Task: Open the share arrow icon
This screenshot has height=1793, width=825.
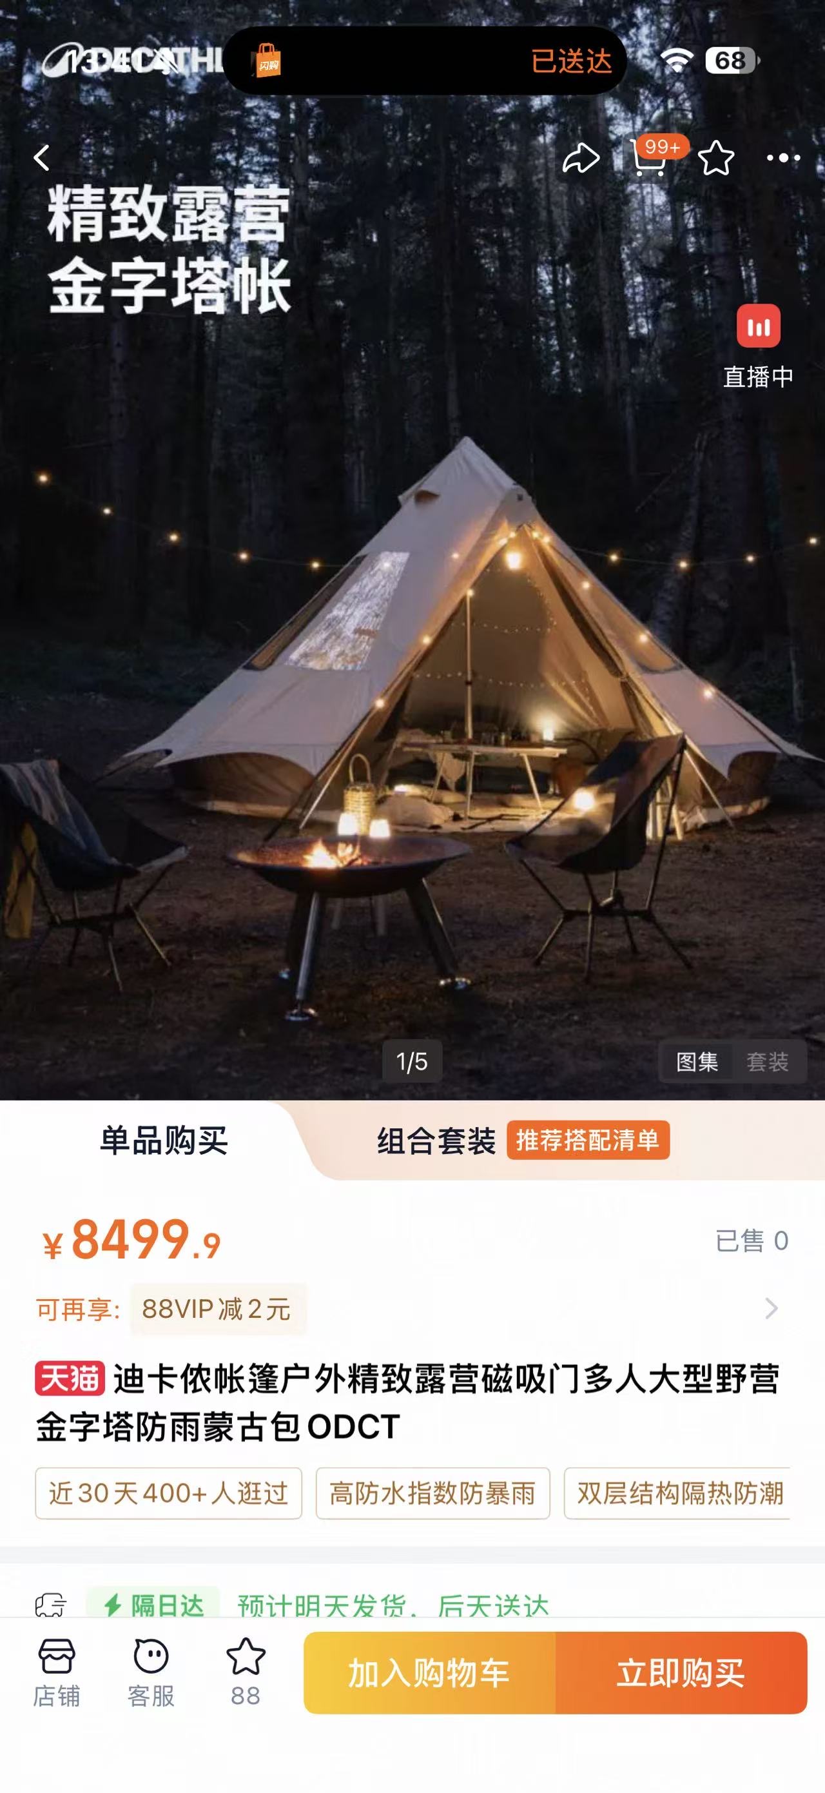Action: coord(581,158)
